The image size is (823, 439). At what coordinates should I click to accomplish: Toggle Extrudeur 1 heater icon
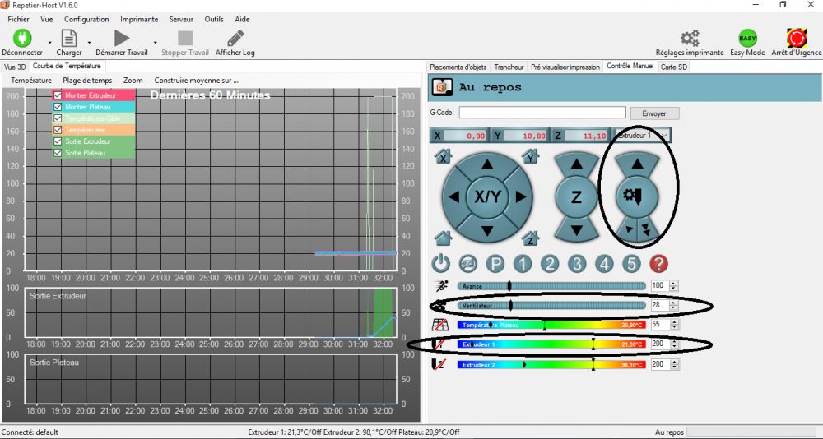437,344
